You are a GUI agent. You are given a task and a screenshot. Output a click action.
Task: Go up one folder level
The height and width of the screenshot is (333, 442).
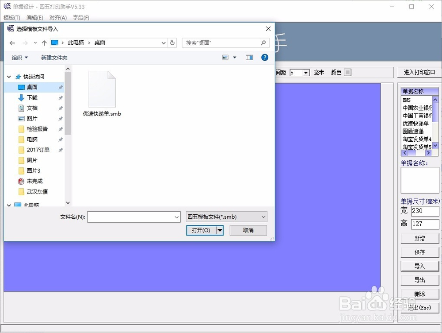tap(44, 43)
